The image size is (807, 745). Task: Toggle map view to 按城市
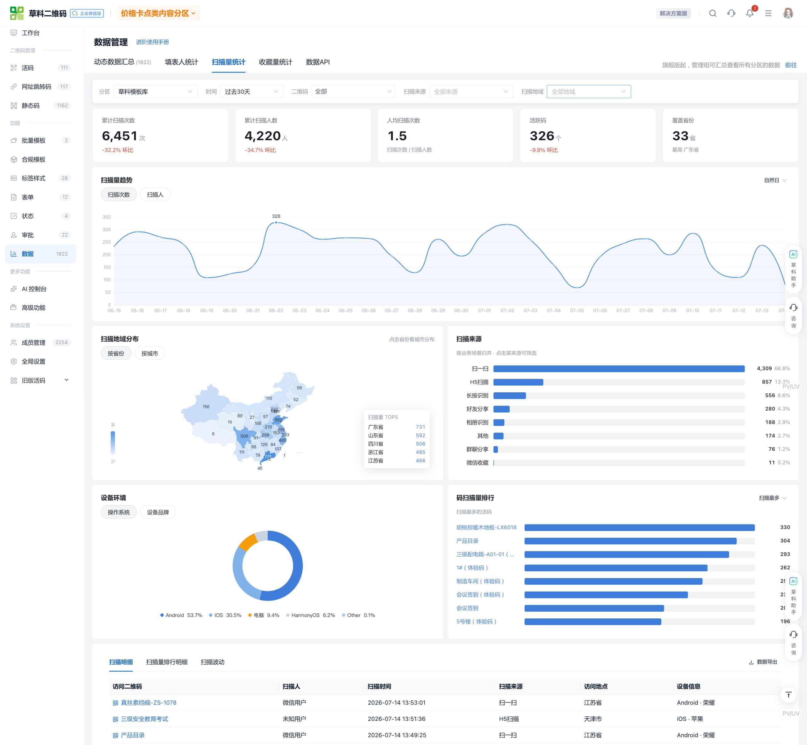[150, 354]
